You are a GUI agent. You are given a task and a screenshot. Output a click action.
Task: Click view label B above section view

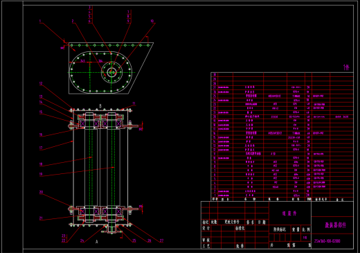tap(100, 106)
